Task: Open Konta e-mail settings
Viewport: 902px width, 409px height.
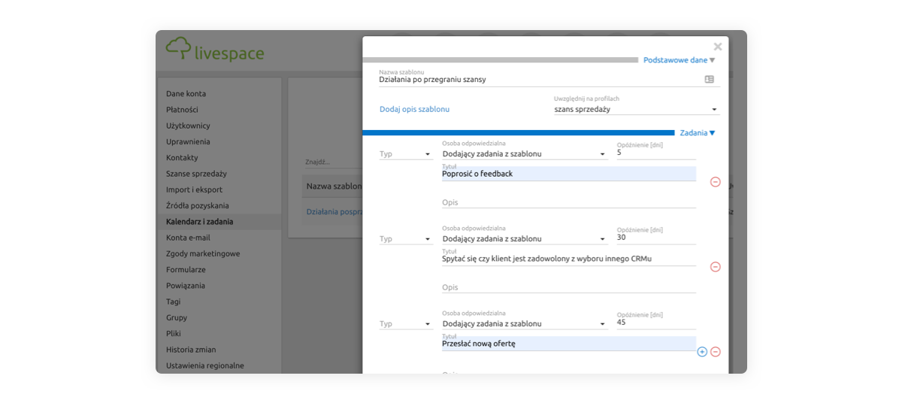Action: point(188,238)
